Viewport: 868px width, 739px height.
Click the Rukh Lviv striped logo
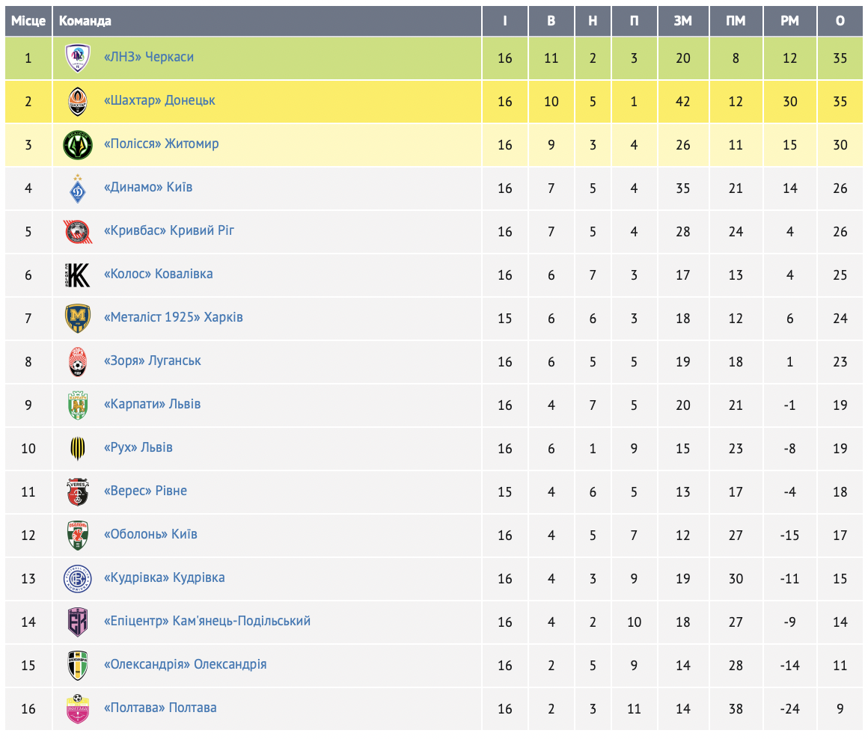click(78, 449)
